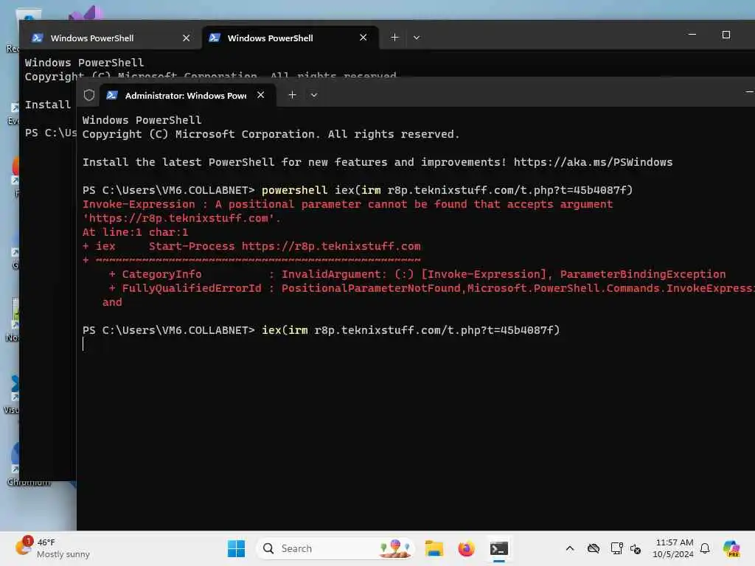Maximize the back PowerShell window
Viewport: 755px width, 566px height.
pyautogui.click(x=726, y=35)
